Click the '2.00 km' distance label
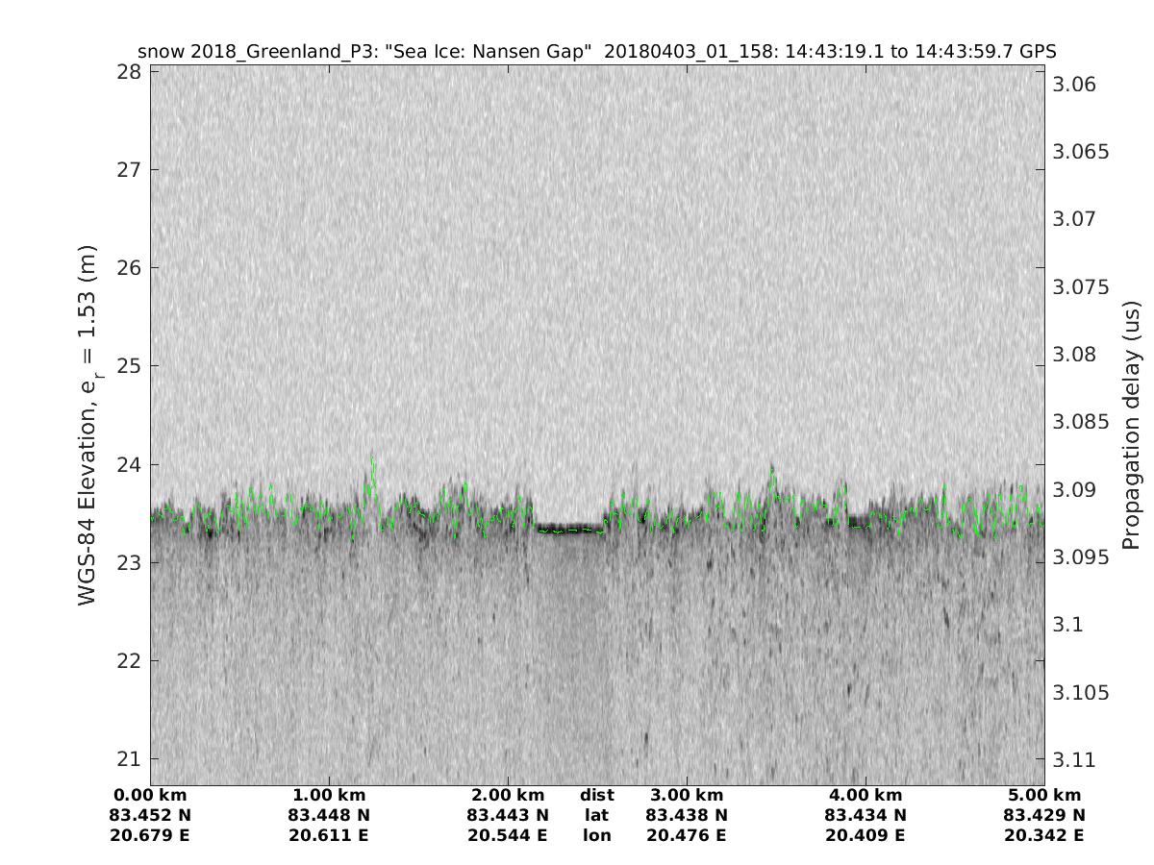 tap(508, 795)
